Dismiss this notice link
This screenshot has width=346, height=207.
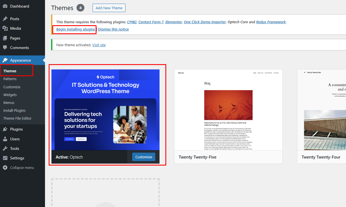pos(113,29)
